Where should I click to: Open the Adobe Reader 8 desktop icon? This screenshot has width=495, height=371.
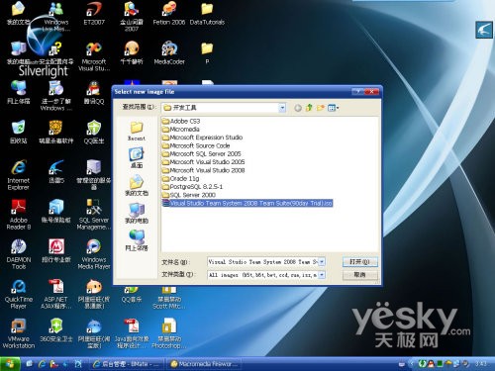pos(19,215)
